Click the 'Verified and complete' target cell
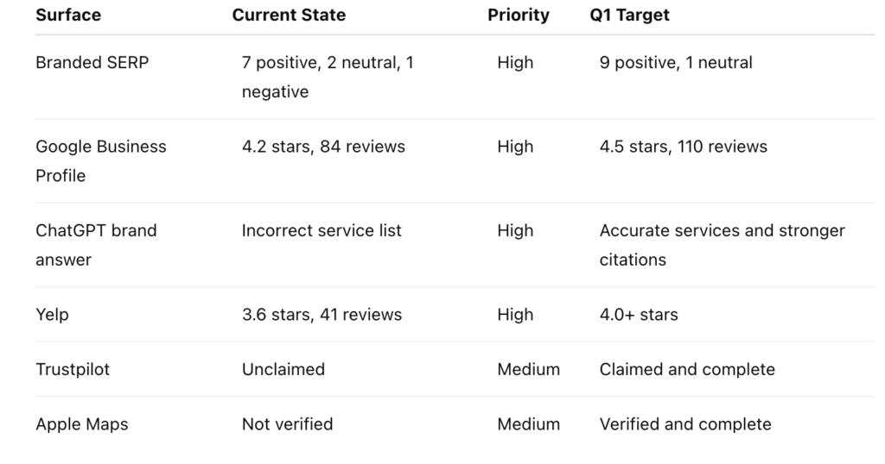This screenshot has width=885, height=464. [x=685, y=424]
